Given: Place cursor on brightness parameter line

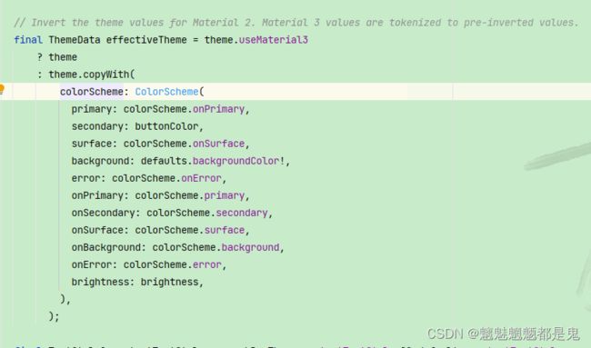Looking at the screenshot, I should [137, 282].
